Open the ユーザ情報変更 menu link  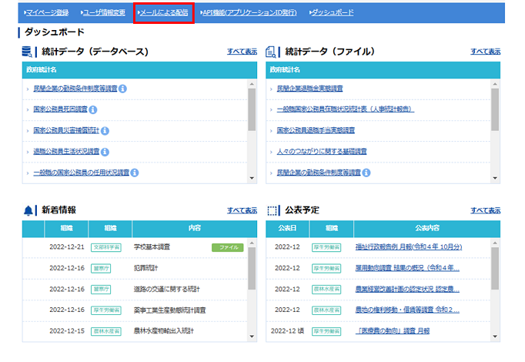click(103, 13)
